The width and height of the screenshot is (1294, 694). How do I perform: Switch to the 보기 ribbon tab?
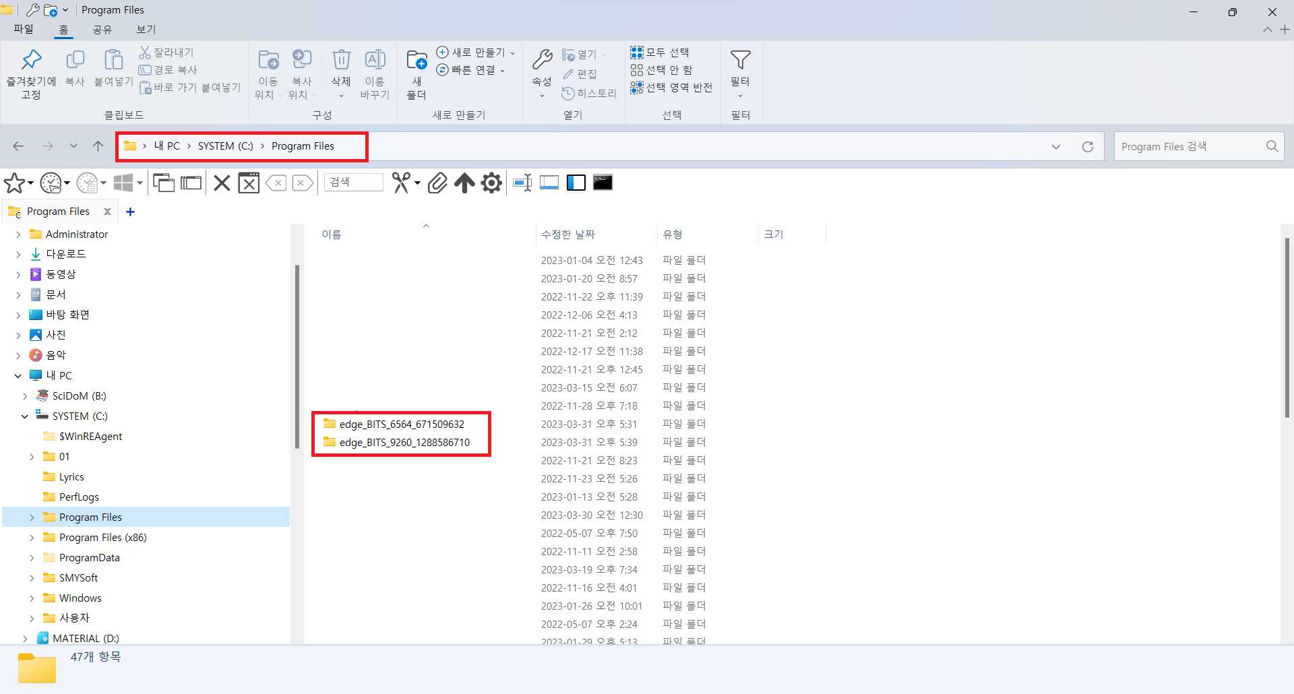tap(146, 29)
